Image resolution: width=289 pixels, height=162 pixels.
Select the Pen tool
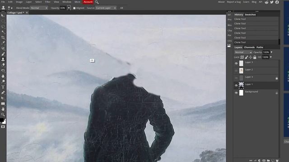(3, 93)
